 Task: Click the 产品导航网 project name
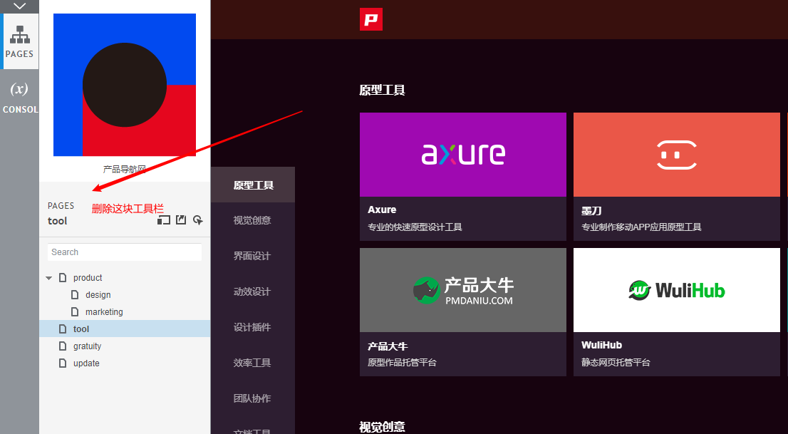[x=125, y=170]
